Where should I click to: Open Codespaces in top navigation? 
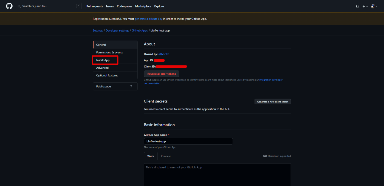pyautogui.click(x=125, y=6)
